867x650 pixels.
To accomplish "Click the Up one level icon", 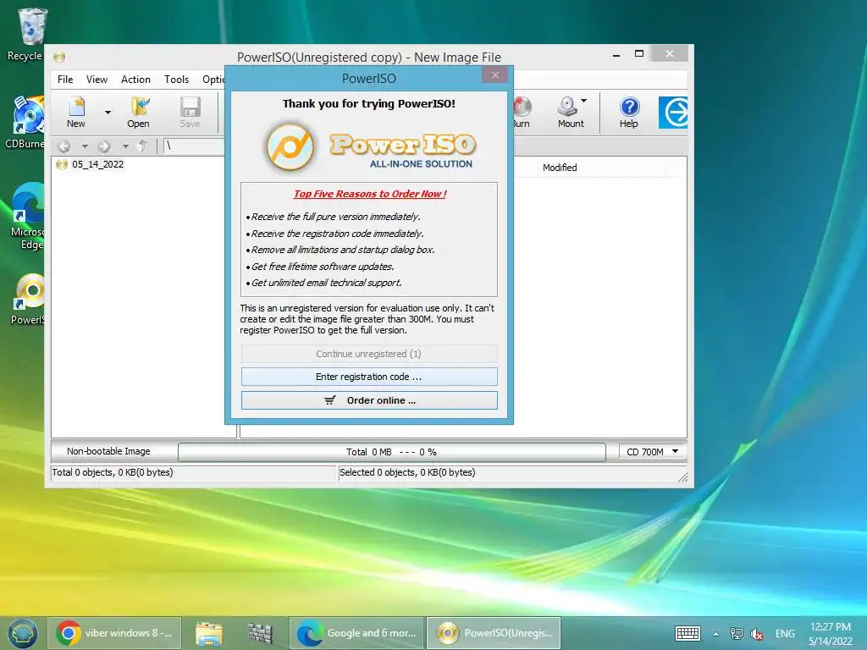I will point(142,146).
